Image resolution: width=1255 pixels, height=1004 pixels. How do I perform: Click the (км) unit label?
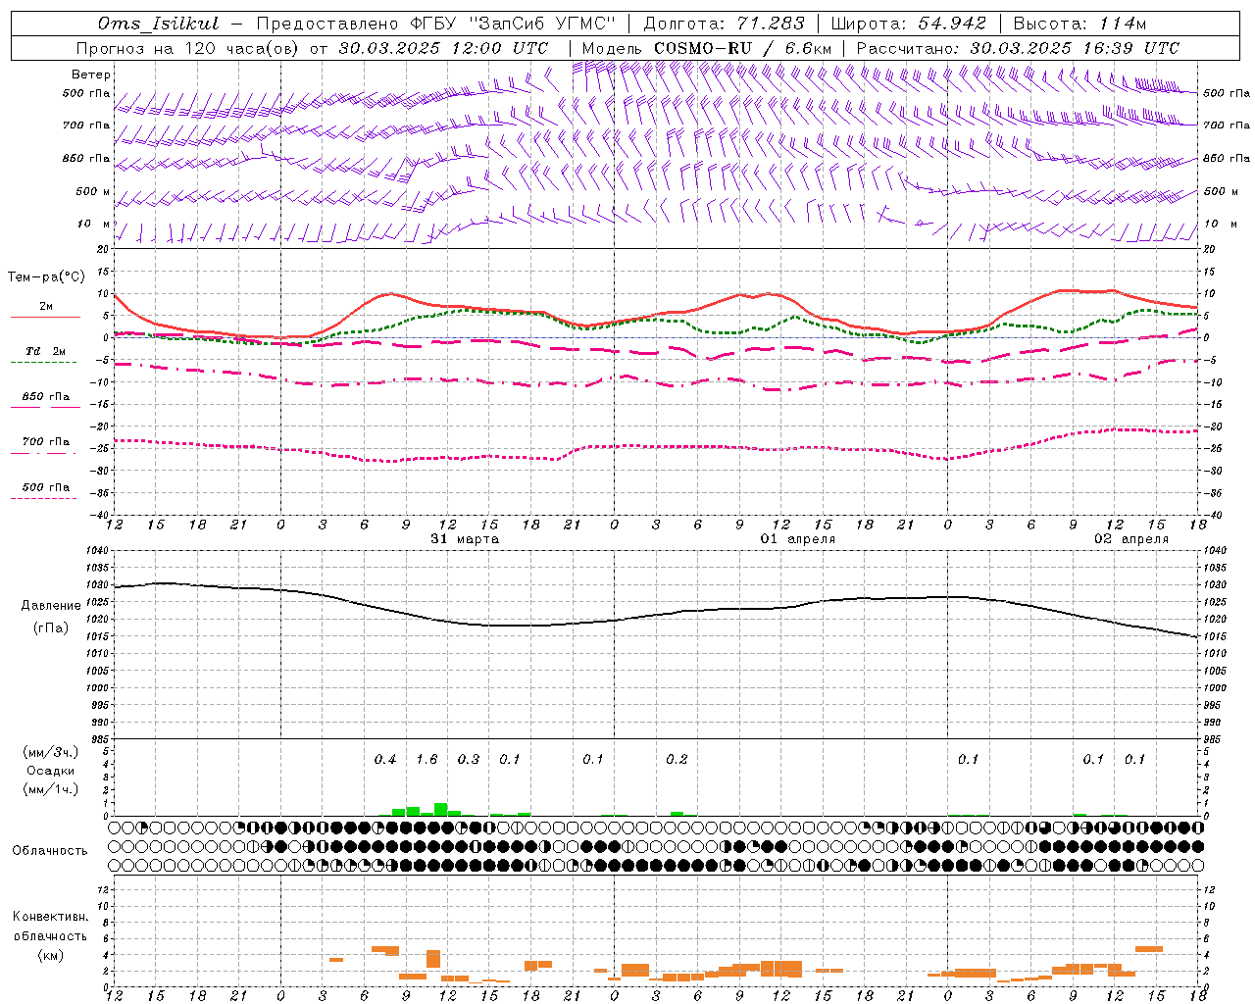click(x=50, y=955)
